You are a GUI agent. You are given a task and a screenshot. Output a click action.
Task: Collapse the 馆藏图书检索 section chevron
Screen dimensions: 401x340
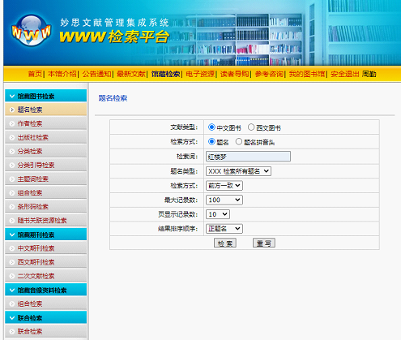point(12,96)
